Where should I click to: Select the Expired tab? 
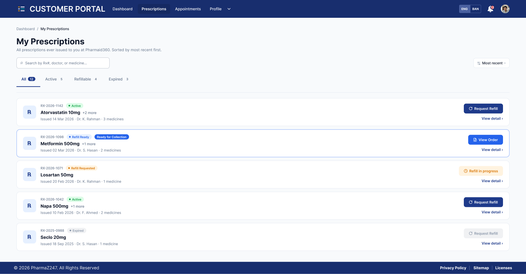[118, 79]
